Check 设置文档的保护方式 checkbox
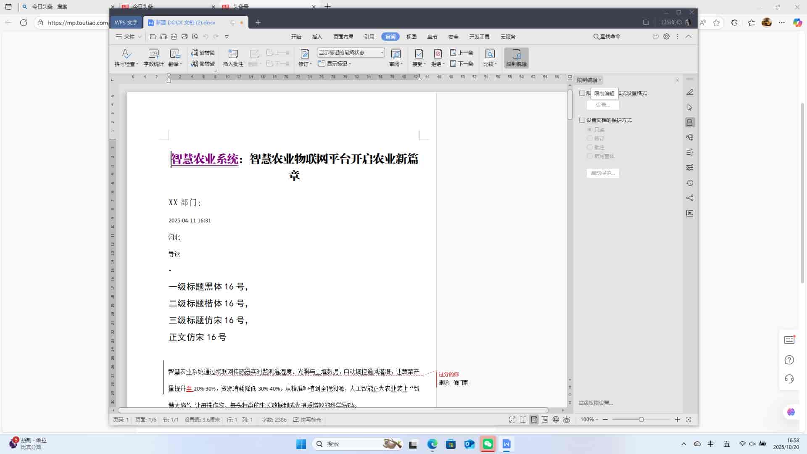 (582, 120)
